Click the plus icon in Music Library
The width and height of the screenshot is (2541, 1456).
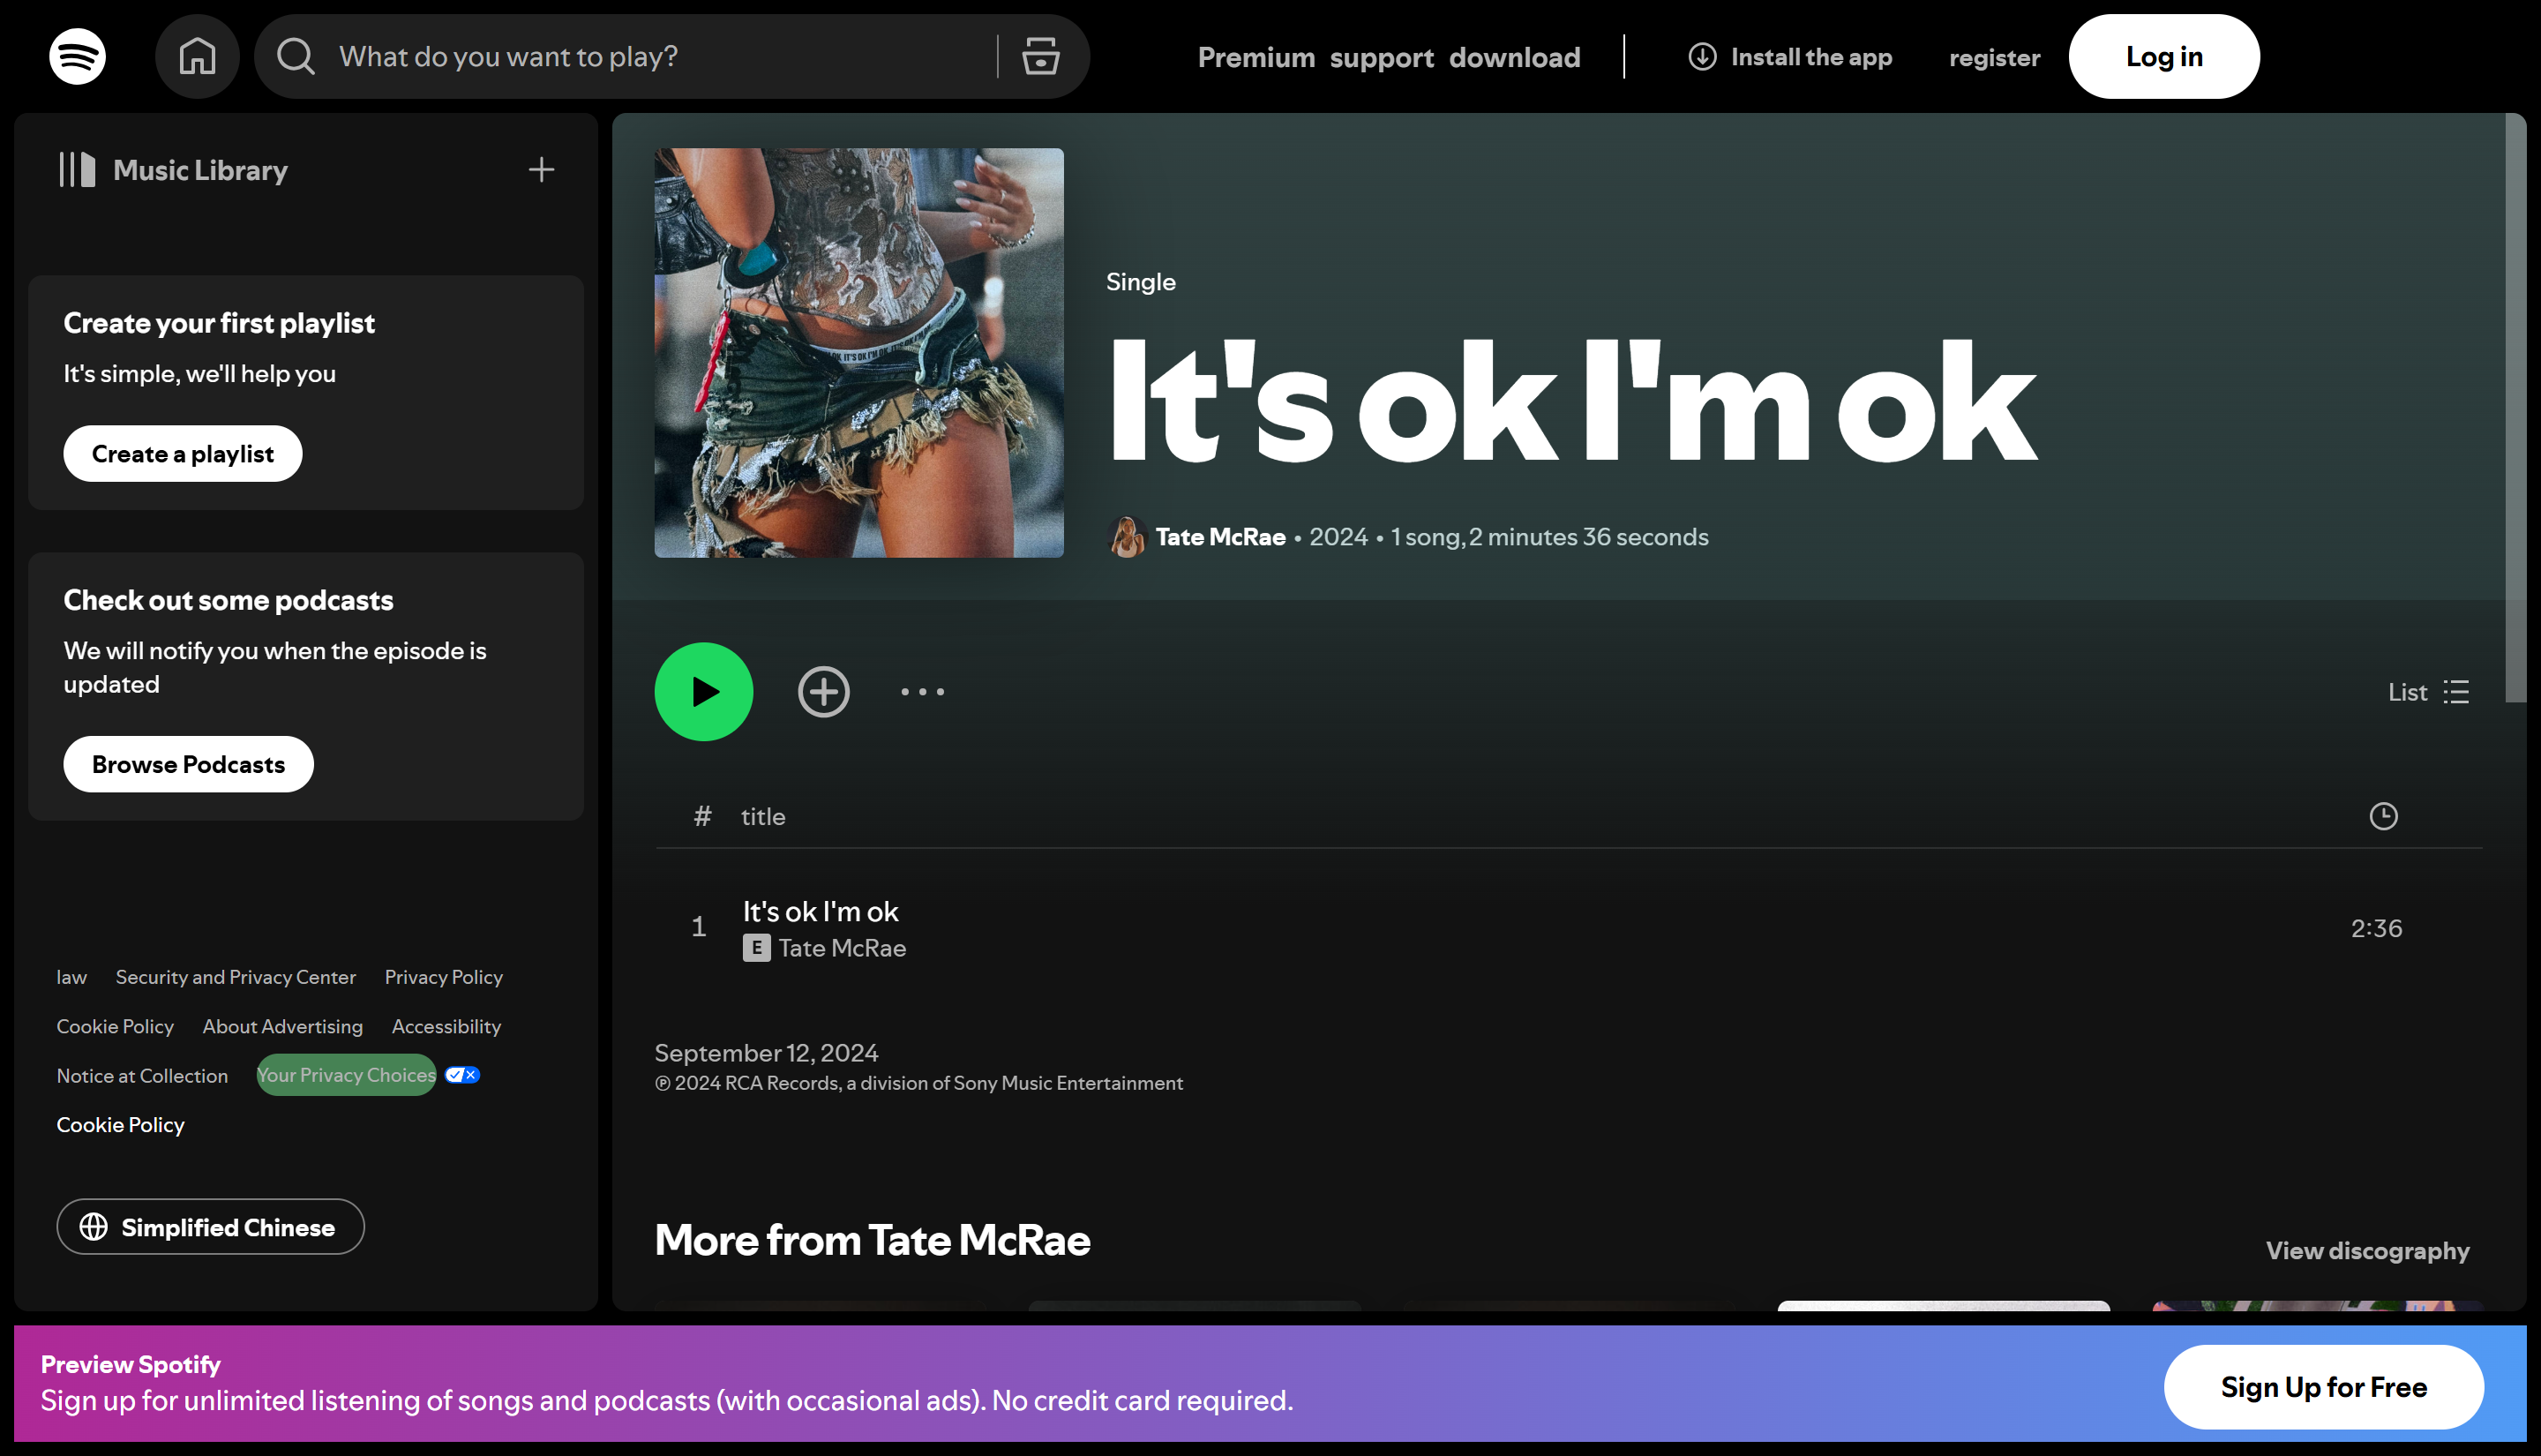pyautogui.click(x=541, y=170)
